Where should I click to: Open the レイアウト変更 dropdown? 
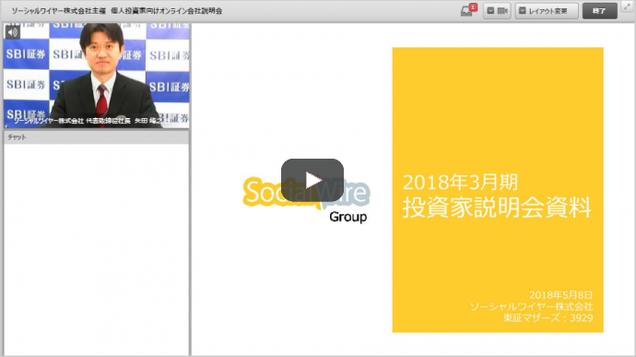click(547, 11)
